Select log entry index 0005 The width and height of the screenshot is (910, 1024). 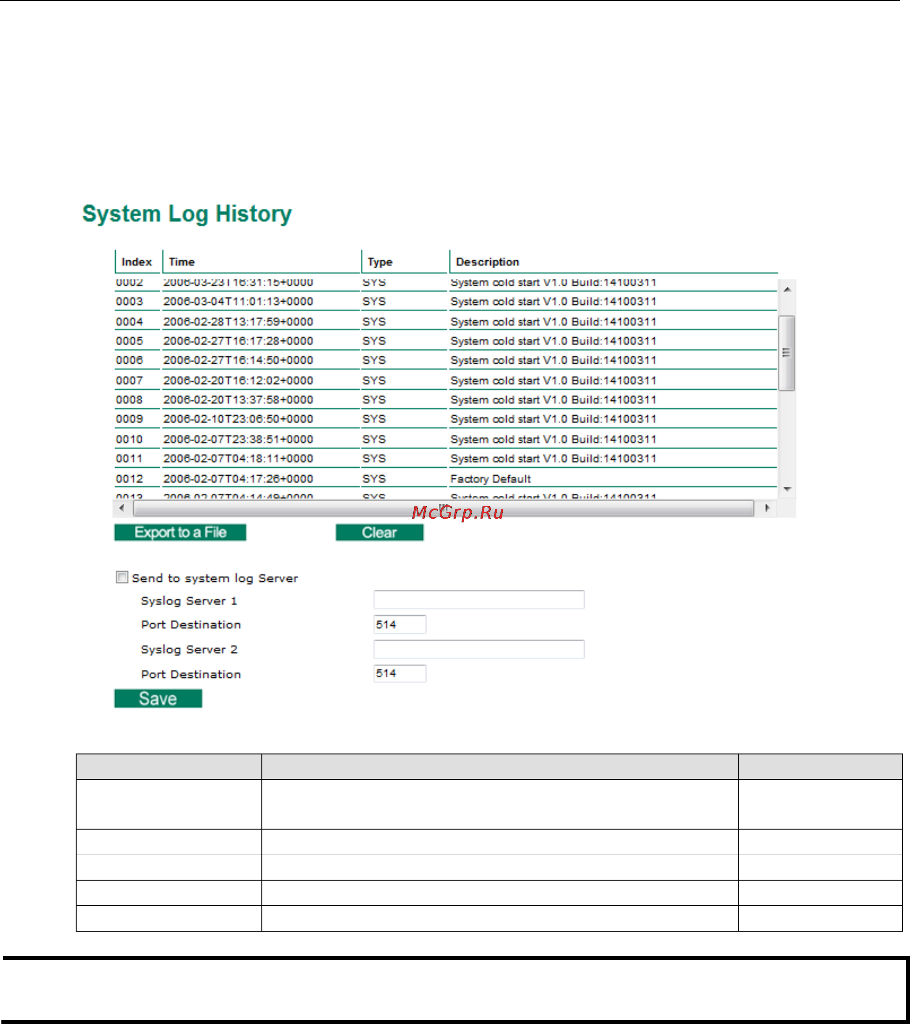(x=130, y=341)
